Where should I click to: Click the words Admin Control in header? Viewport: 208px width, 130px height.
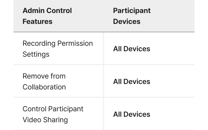click(47, 11)
